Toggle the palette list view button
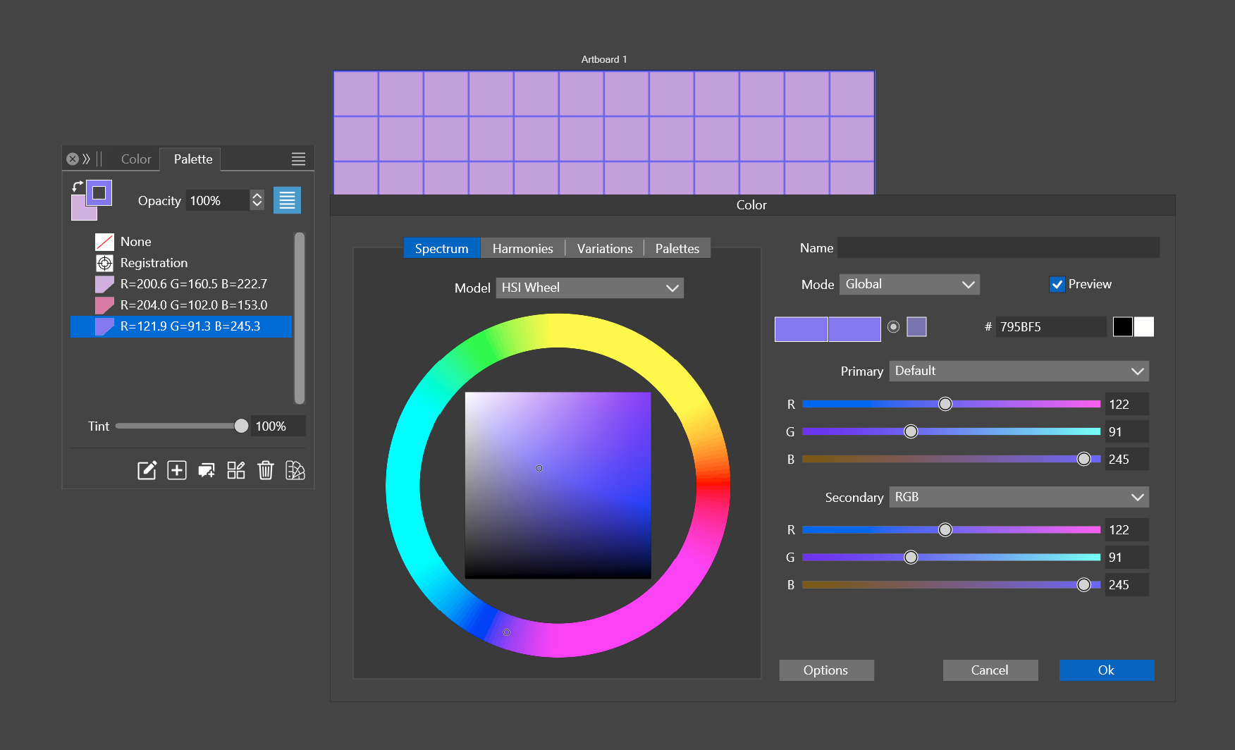1235x750 pixels. (x=287, y=200)
